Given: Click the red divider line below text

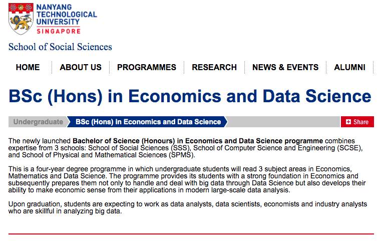Looking at the screenshot, I should (x=191, y=233).
